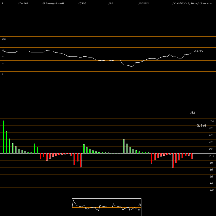Click the -60 label on the MR axis
Image resolution: width=216 pixels, height=216 pixels.
pos(211,177)
